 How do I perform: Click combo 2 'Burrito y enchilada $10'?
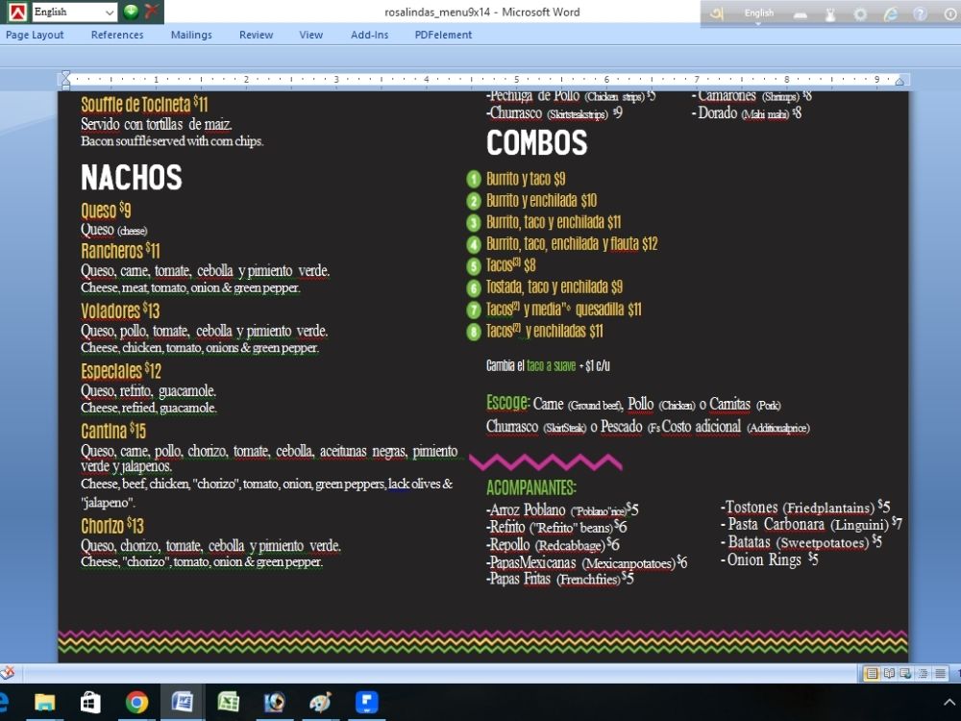coord(542,201)
